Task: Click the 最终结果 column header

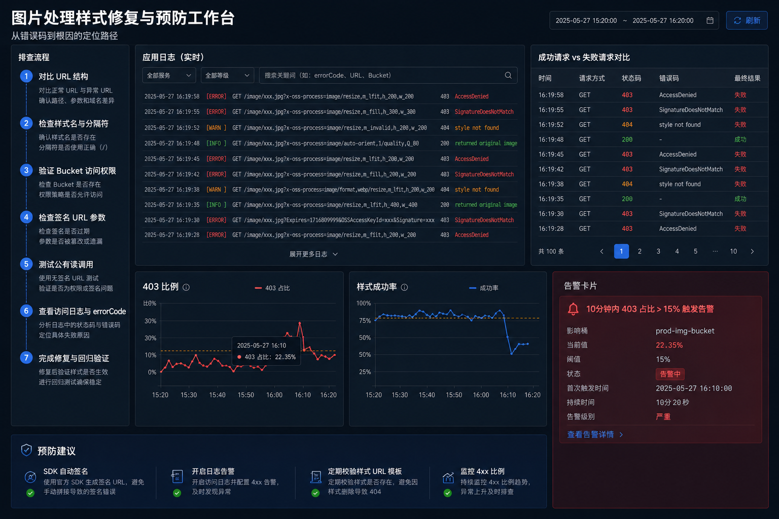Action: 747,78
